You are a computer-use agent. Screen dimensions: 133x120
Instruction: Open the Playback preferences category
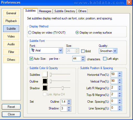pos(11,21)
